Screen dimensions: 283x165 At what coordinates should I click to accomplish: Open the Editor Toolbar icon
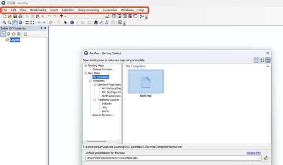point(108,16)
